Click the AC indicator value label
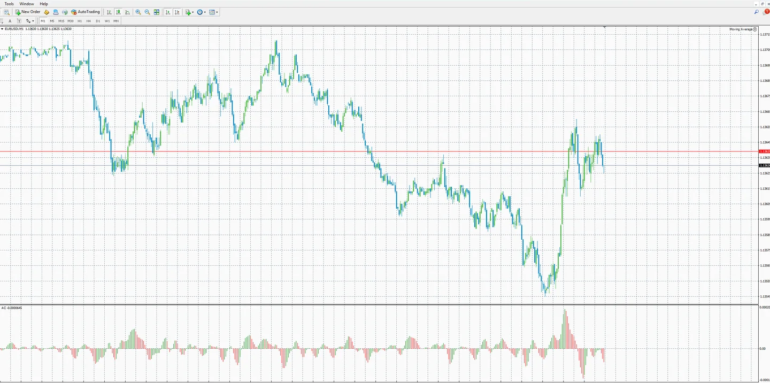The image size is (770, 383). pyautogui.click(x=11, y=308)
